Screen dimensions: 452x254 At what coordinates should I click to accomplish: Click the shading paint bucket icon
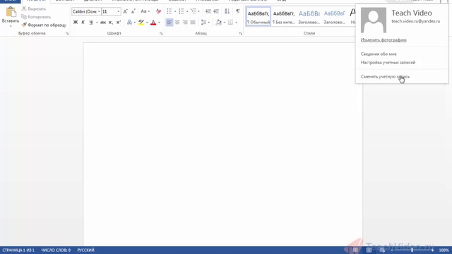pos(219,22)
